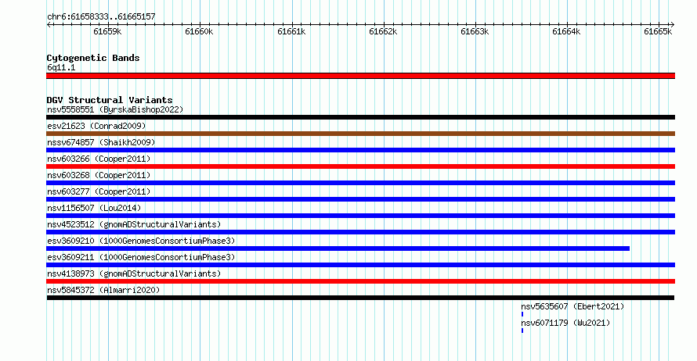This screenshot has height=361, width=697.
Task: Click the 61664k ruler label
Action: (x=566, y=31)
